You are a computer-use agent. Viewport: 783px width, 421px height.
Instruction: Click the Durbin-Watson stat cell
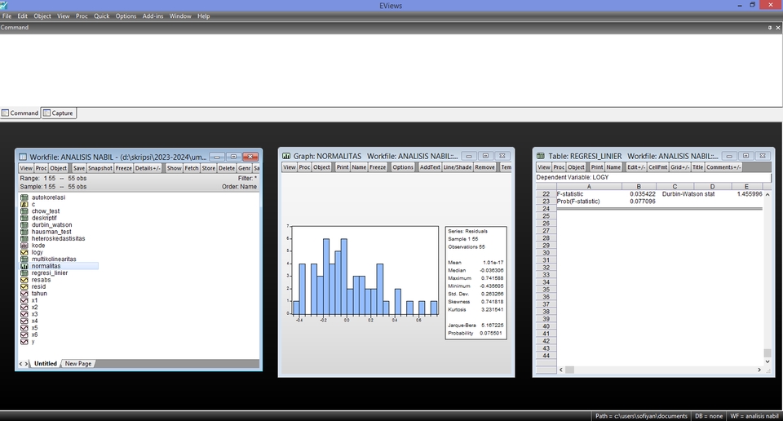tap(688, 193)
